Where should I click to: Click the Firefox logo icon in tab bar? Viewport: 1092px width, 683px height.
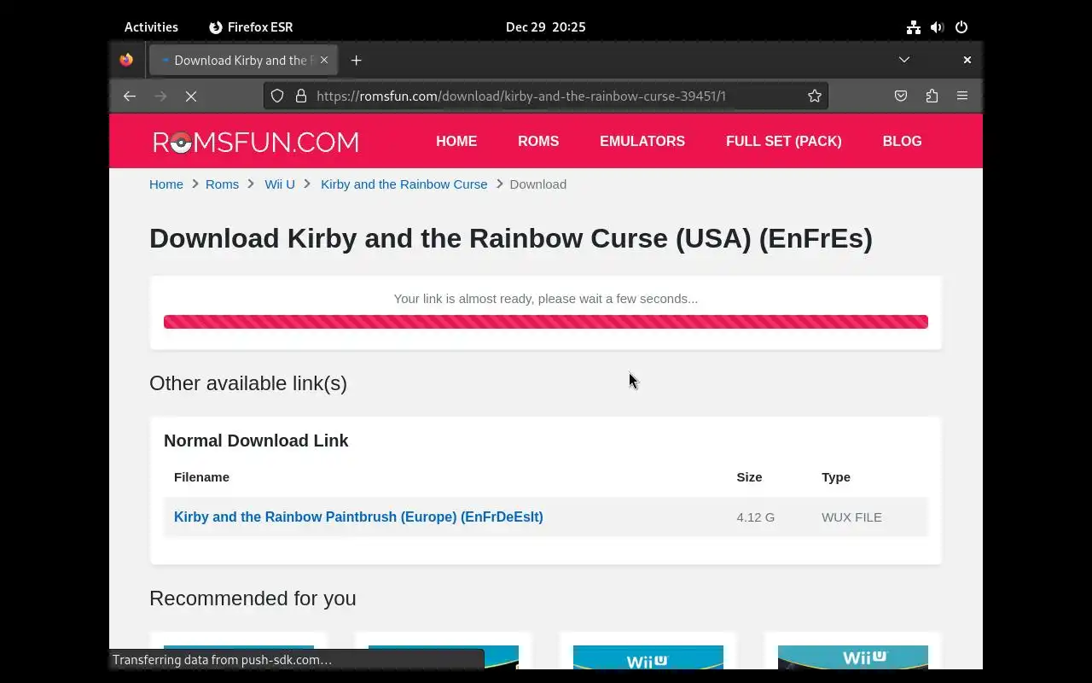coord(126,60)
